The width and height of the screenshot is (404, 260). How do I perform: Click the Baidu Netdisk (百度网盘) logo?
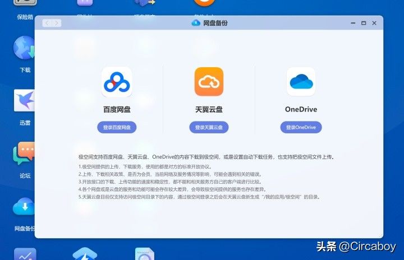[x=117, y=82]
